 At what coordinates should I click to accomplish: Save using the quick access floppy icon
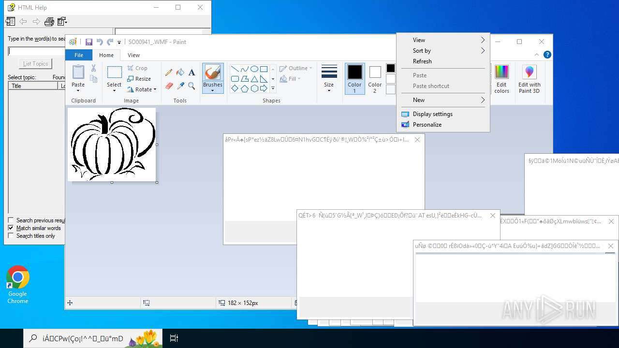point(89,42)
